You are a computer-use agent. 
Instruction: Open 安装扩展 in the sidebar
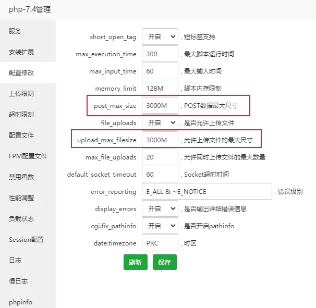[x=28, y=52]
